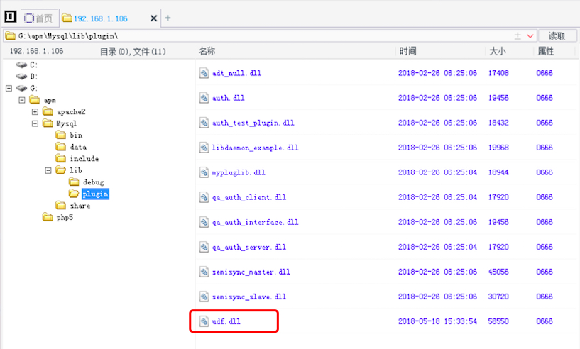Select the file name udf.dll
The image size is (580, 349).
click(226, 321)
